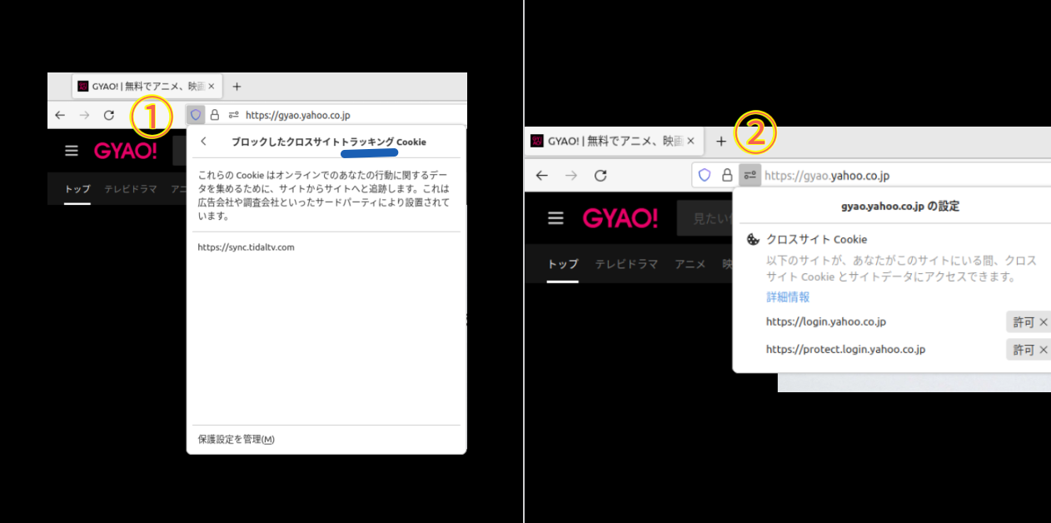Click the shield icon in the right address bar
Screen dimensions: 1051x523
[x=705, y=176]
